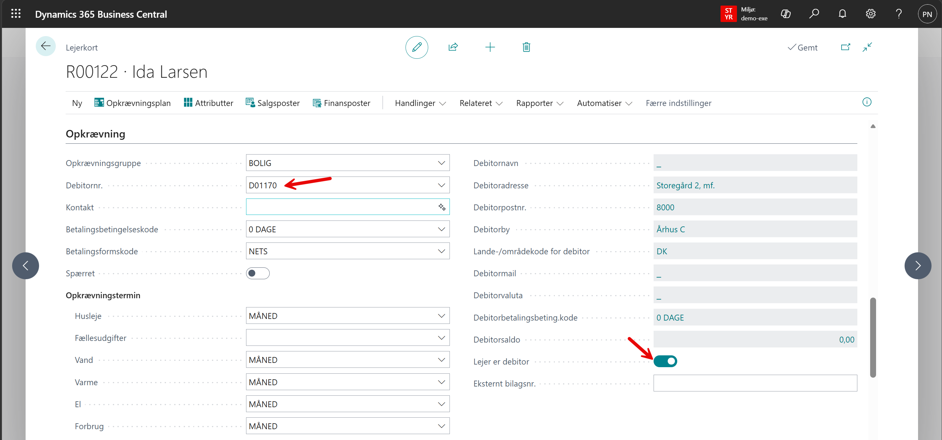Click the edit pencil icon

[416, 47]
